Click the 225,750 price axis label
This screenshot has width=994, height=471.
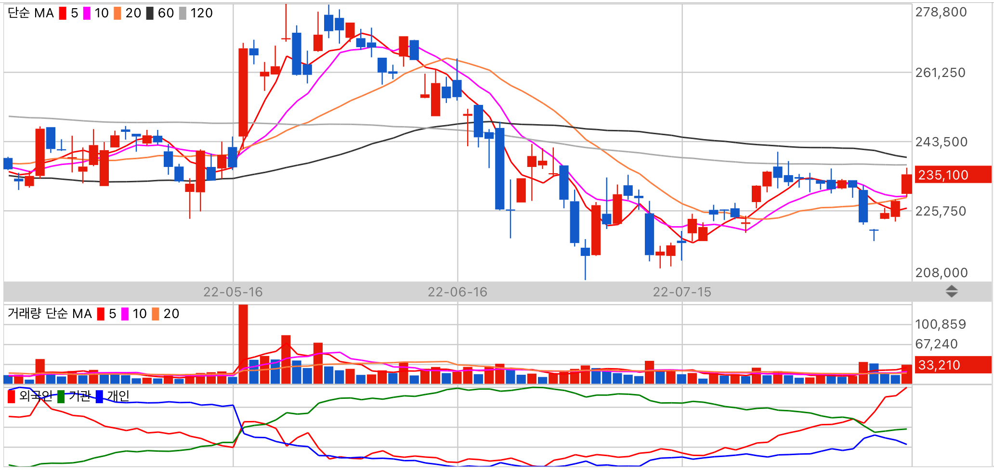point(941,211)
